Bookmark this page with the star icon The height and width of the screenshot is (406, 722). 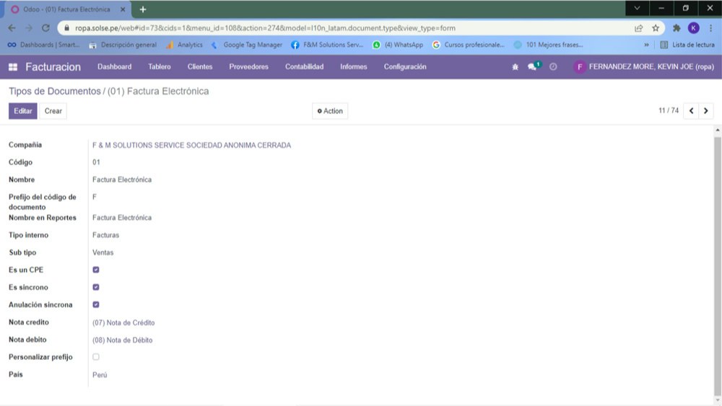point(656,28)
